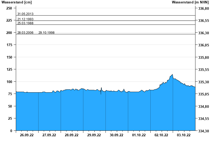Click the Wasserstand [m NHN] axis title

(190, 2)
